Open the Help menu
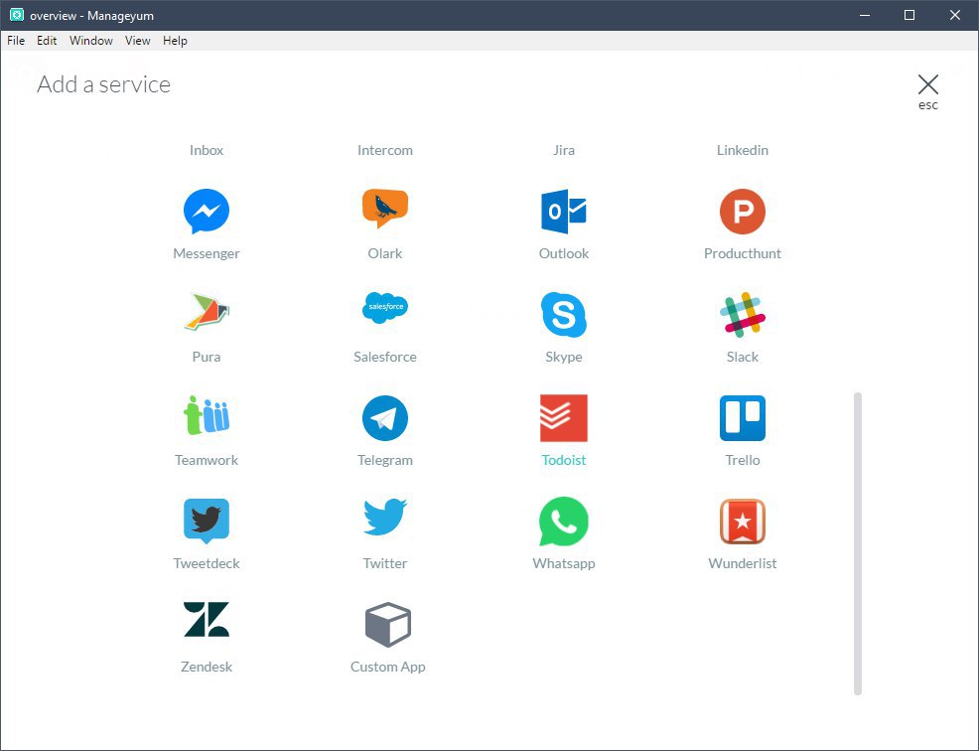This screenshot has height=751, width=979. point(175,41)
